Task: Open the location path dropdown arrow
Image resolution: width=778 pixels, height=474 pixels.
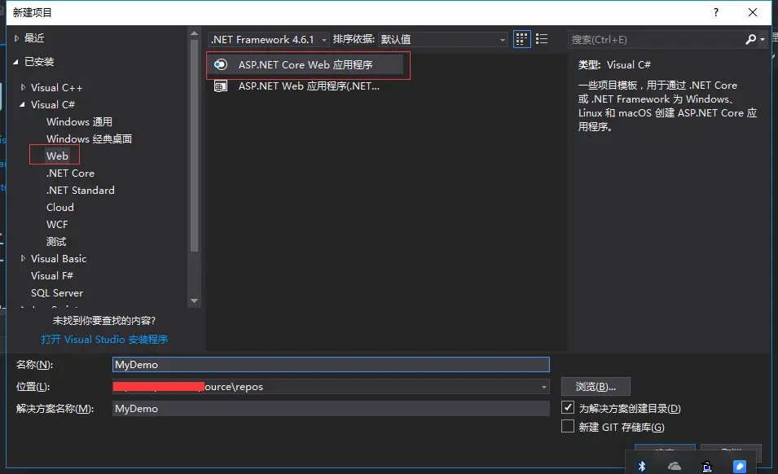Action: (544, 387)
